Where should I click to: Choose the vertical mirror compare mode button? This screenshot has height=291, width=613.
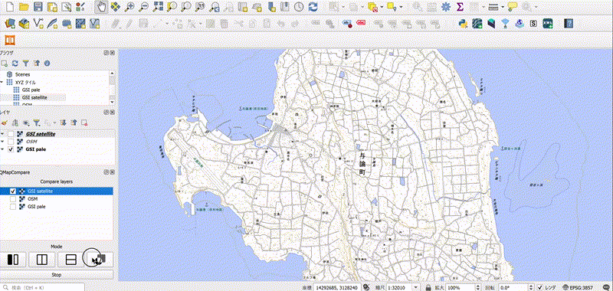13,259
